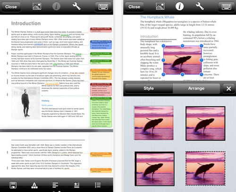
Task: Switch to the Style tab
Action: point(149,88)
